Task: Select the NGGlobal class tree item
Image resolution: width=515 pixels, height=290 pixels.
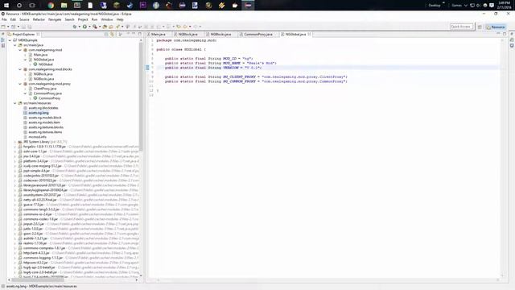Action: [45, 64]
